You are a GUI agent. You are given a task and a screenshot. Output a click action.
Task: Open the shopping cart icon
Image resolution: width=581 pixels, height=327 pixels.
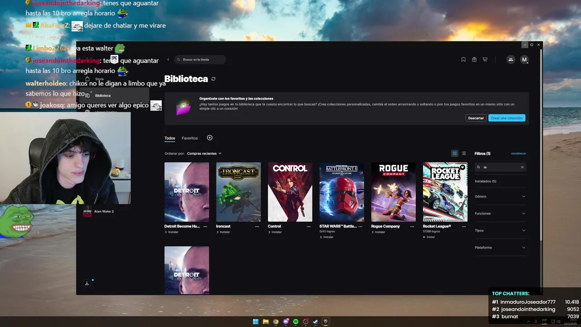click(x=485, y=59)
